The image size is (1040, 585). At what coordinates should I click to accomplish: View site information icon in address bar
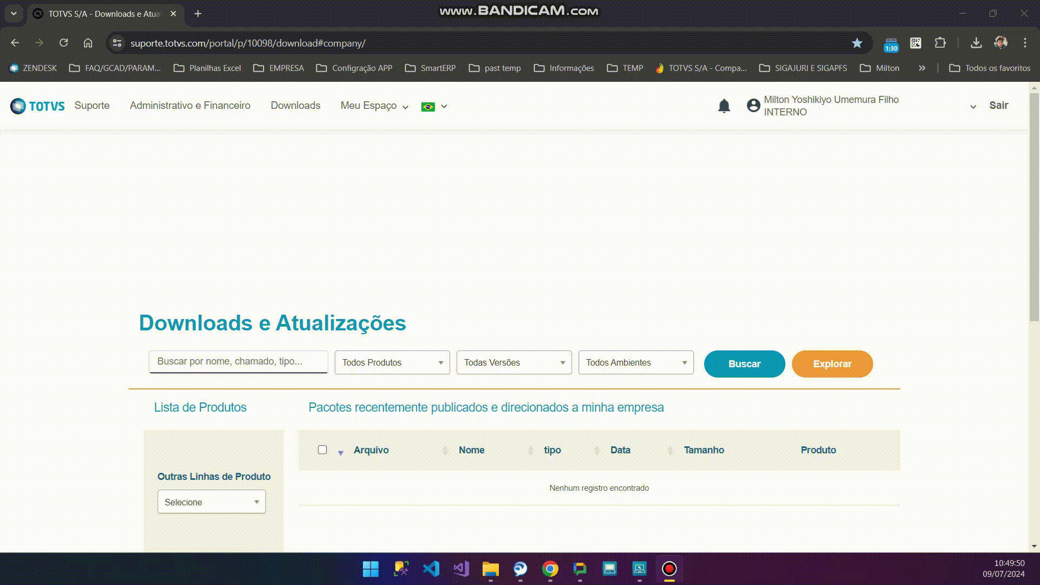[117, 43]
